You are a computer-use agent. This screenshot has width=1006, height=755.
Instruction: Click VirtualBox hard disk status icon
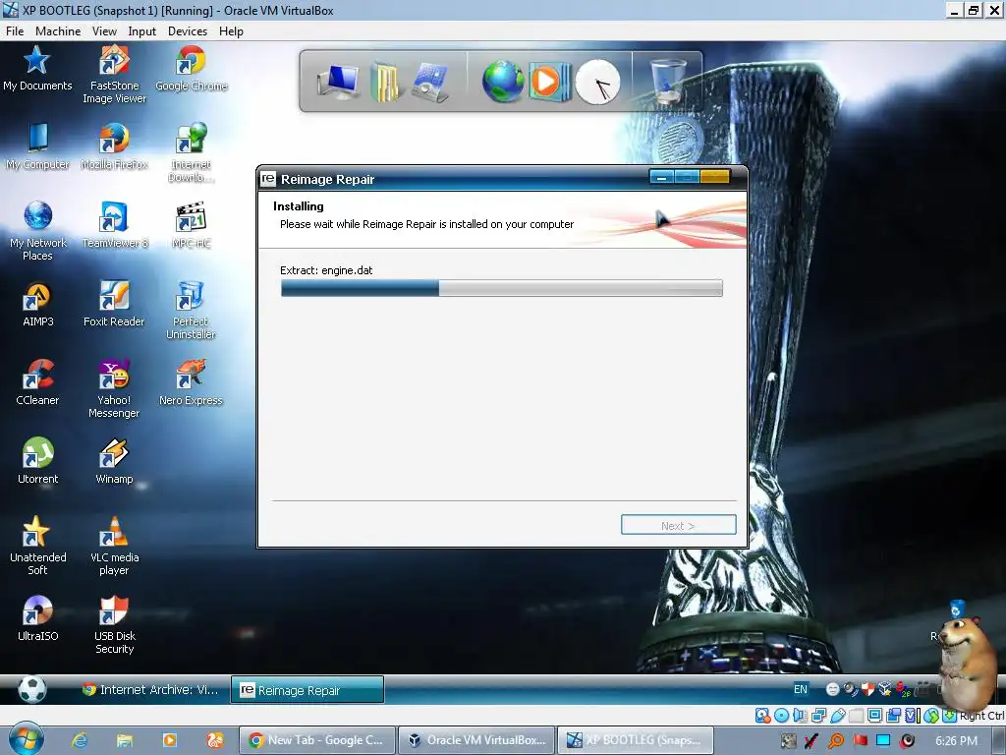(762, 716)
